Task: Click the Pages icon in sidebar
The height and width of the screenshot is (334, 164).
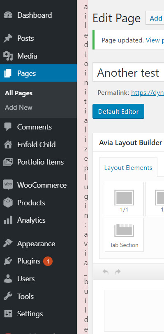Action: pos(8,73)
